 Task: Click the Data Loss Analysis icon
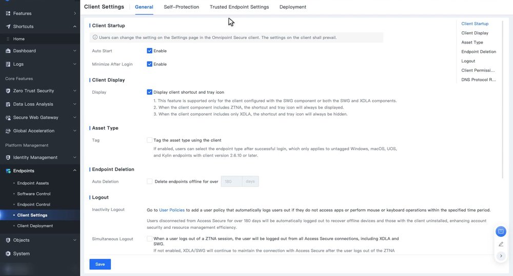coord(8,104)
